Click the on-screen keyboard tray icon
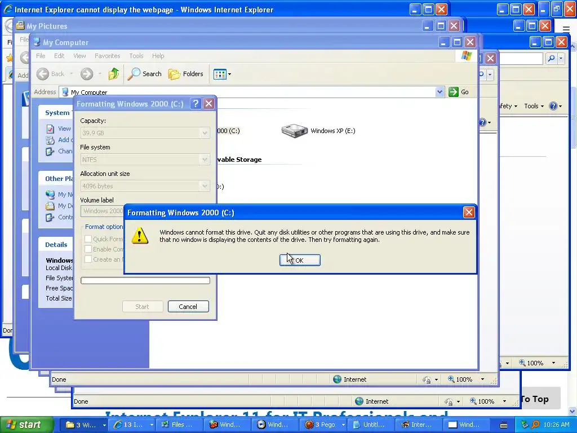The width and height of the screenshot is (577, 433). click(503, 425)
